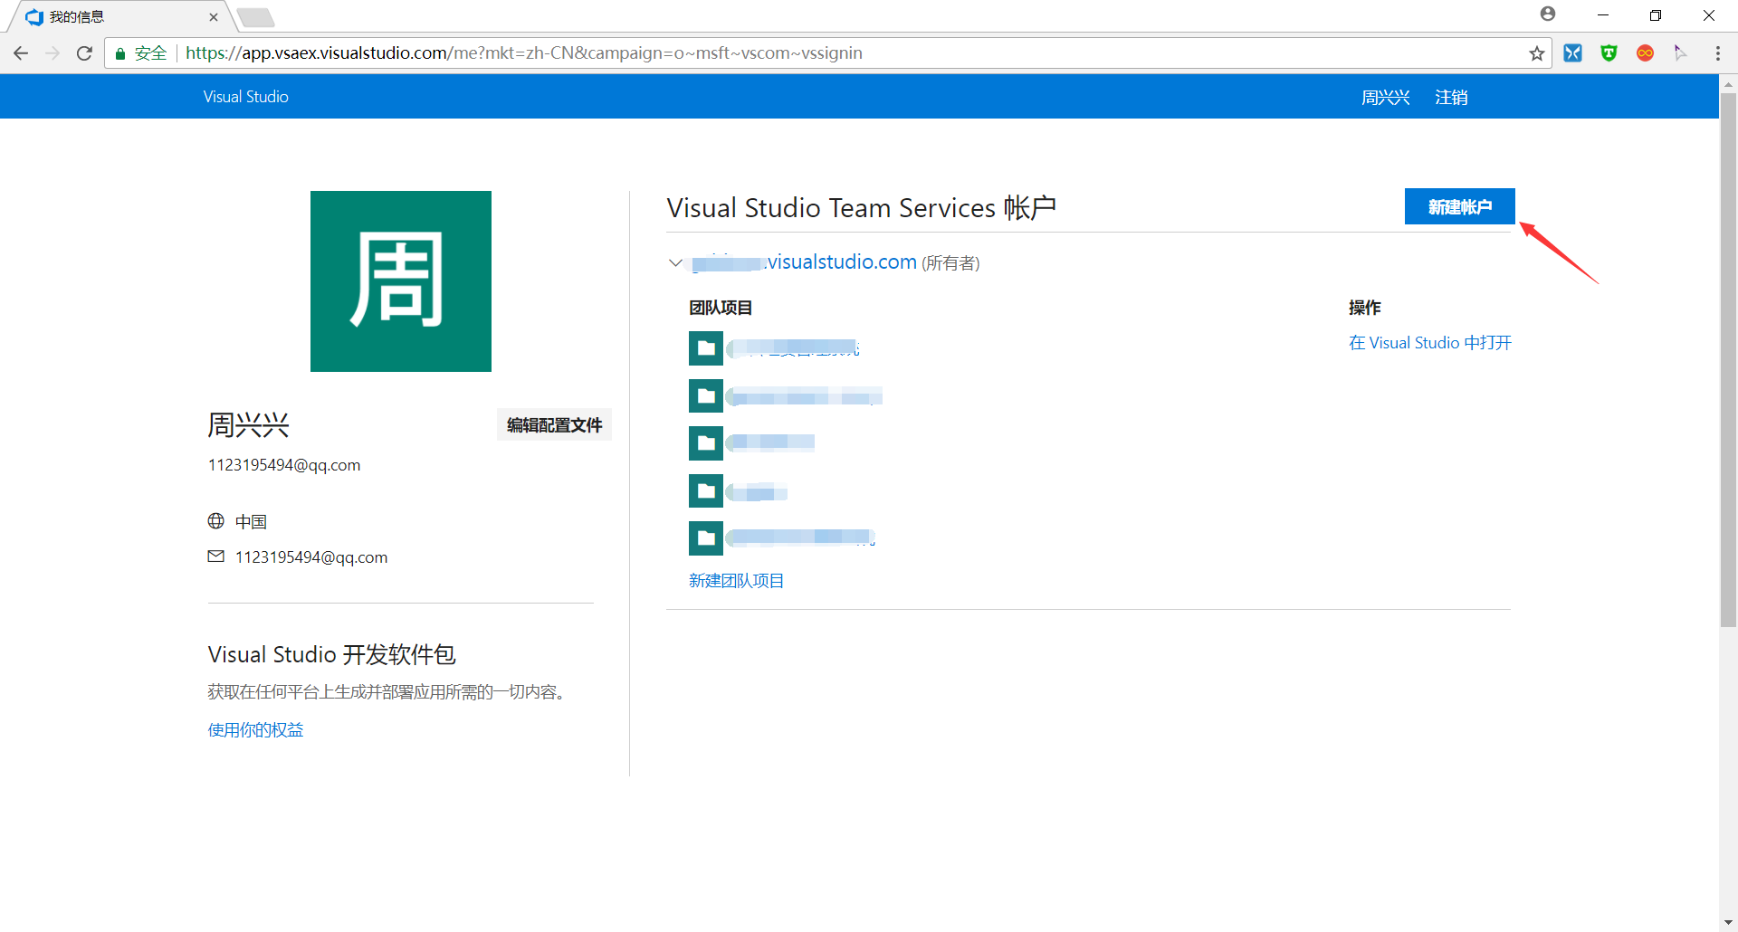This screenshot has width=1738, height=932.
Task: Click the browser back arrow
Action: pyautogui.click(x=21, y=53)
